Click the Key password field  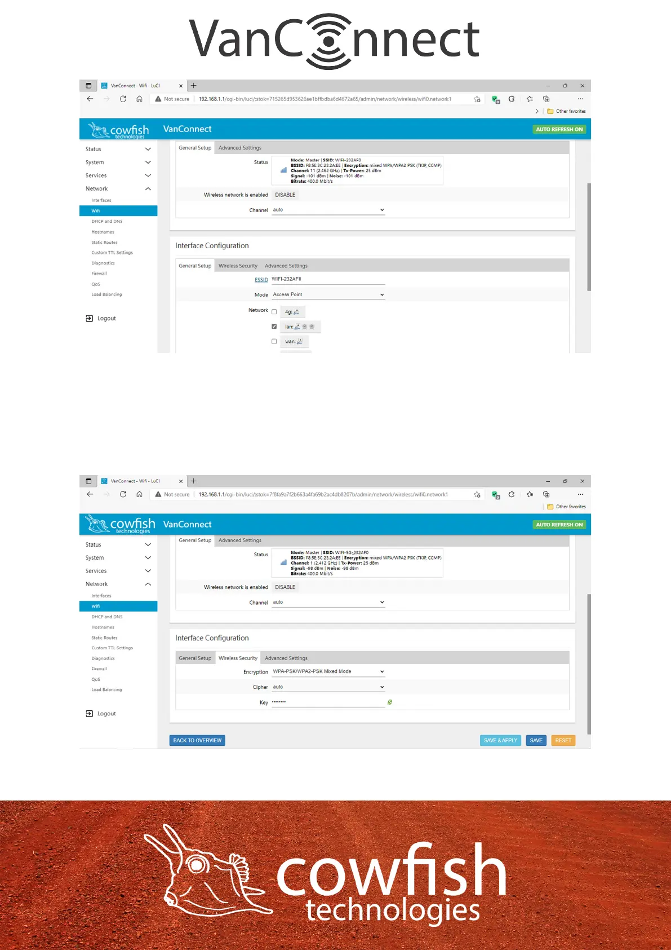click(x=328, y=702)
